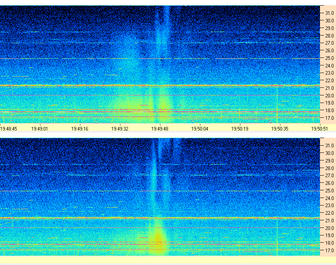Pick the 19:49:16 time axis label
This screenshot has height=265, width=336.
point(80,129)
